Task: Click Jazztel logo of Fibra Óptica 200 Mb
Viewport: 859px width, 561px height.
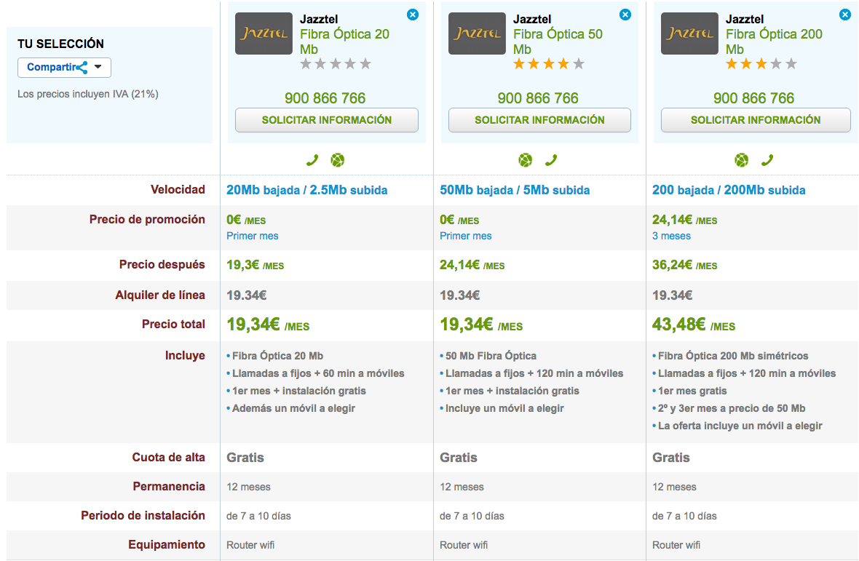Action: [x=689, y=33]
